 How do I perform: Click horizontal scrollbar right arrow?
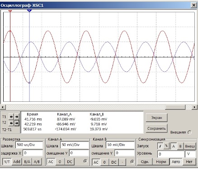(x=194, y=107)
